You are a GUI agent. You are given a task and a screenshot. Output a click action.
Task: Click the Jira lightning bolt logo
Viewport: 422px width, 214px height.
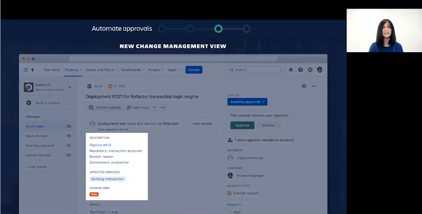pos(33,70)
